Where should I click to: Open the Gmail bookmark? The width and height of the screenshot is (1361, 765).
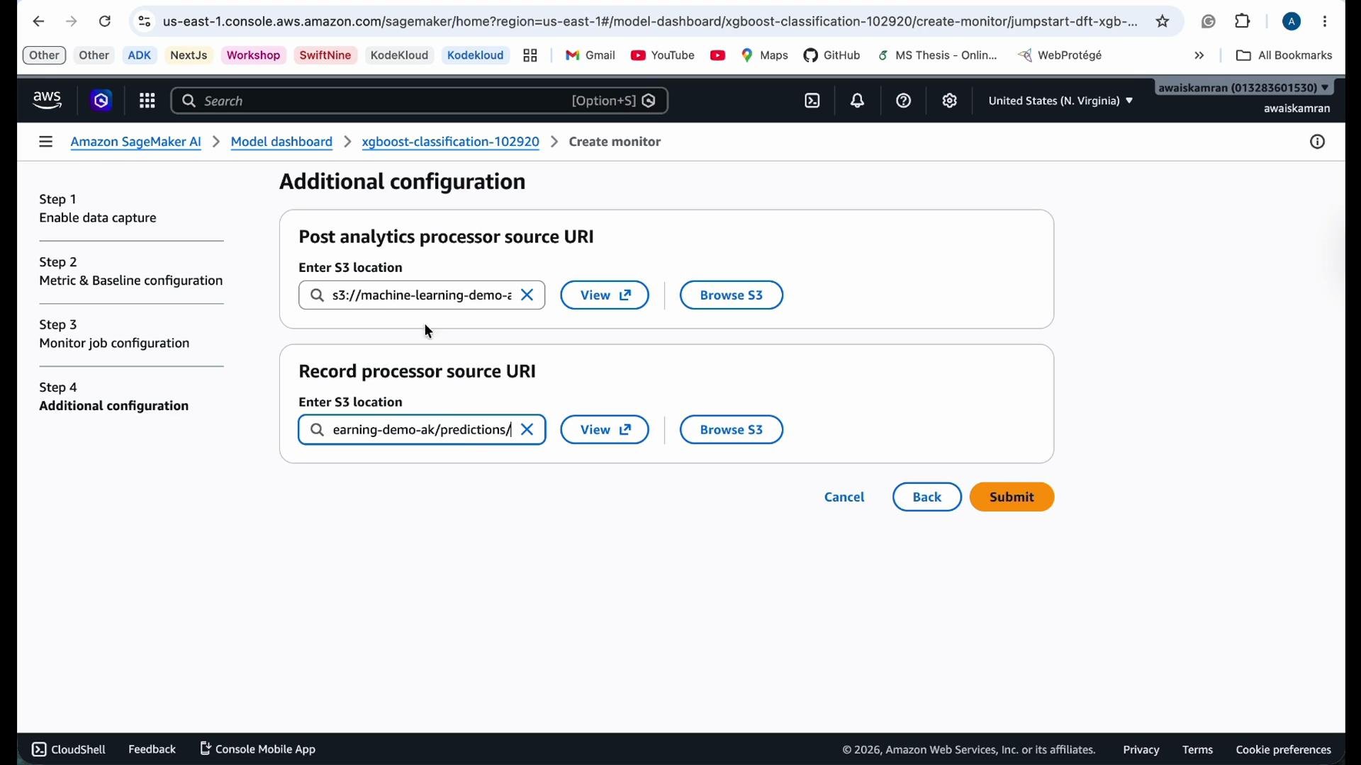(590, 56)
